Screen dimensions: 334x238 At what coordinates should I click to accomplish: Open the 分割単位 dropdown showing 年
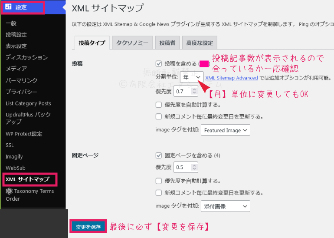(191, 77)
